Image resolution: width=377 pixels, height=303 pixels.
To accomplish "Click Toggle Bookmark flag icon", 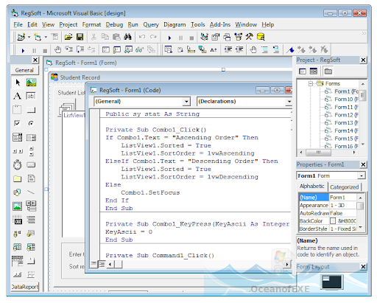I will (290, 50).
